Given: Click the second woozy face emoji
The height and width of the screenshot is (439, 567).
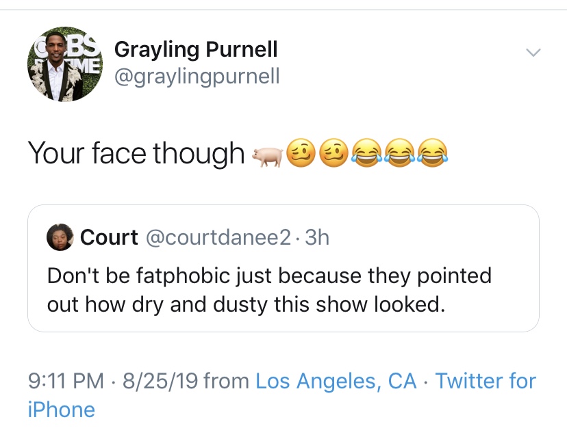Looking at the screenshot, I should [333, 153].
